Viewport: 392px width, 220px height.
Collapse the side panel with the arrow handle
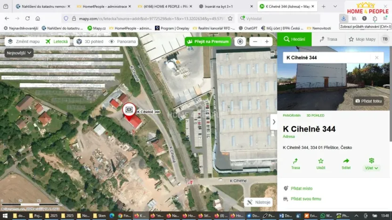click(274, 122)
